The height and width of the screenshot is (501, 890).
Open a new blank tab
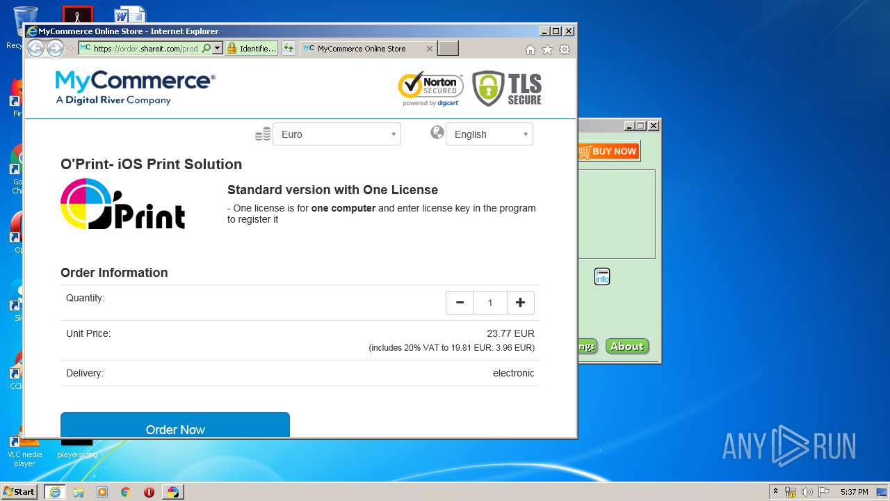[448, 49]
